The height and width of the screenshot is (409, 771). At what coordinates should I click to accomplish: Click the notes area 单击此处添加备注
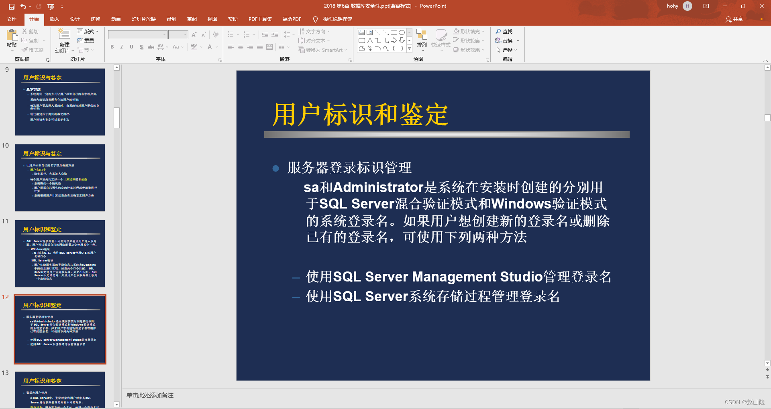[x=150, y=395]
